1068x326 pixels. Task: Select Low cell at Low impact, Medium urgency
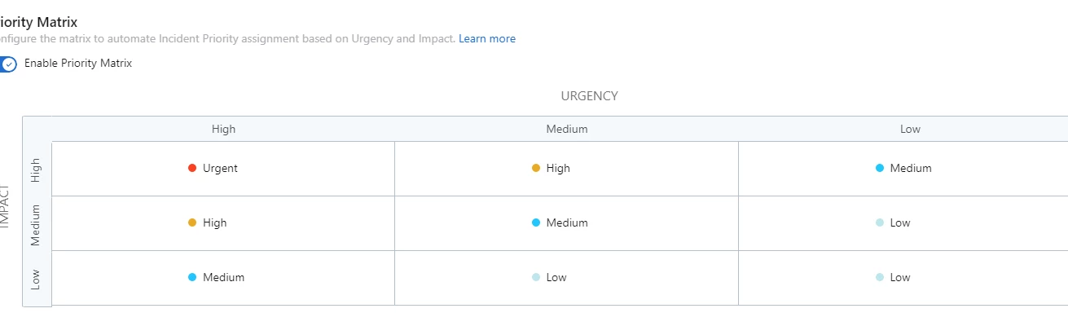(x=567, y=278)
